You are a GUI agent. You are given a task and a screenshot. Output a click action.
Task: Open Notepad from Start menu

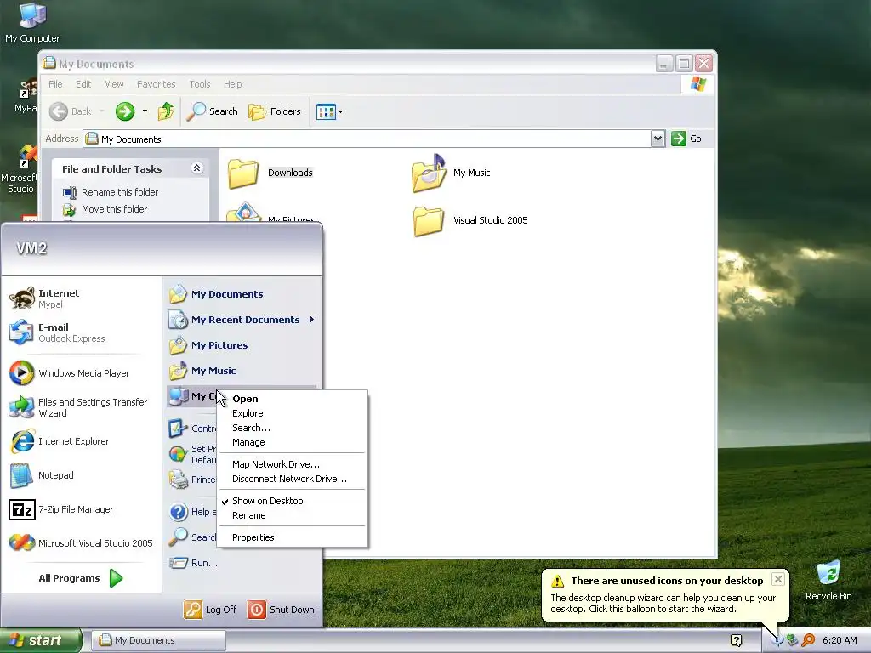[81, 475]
